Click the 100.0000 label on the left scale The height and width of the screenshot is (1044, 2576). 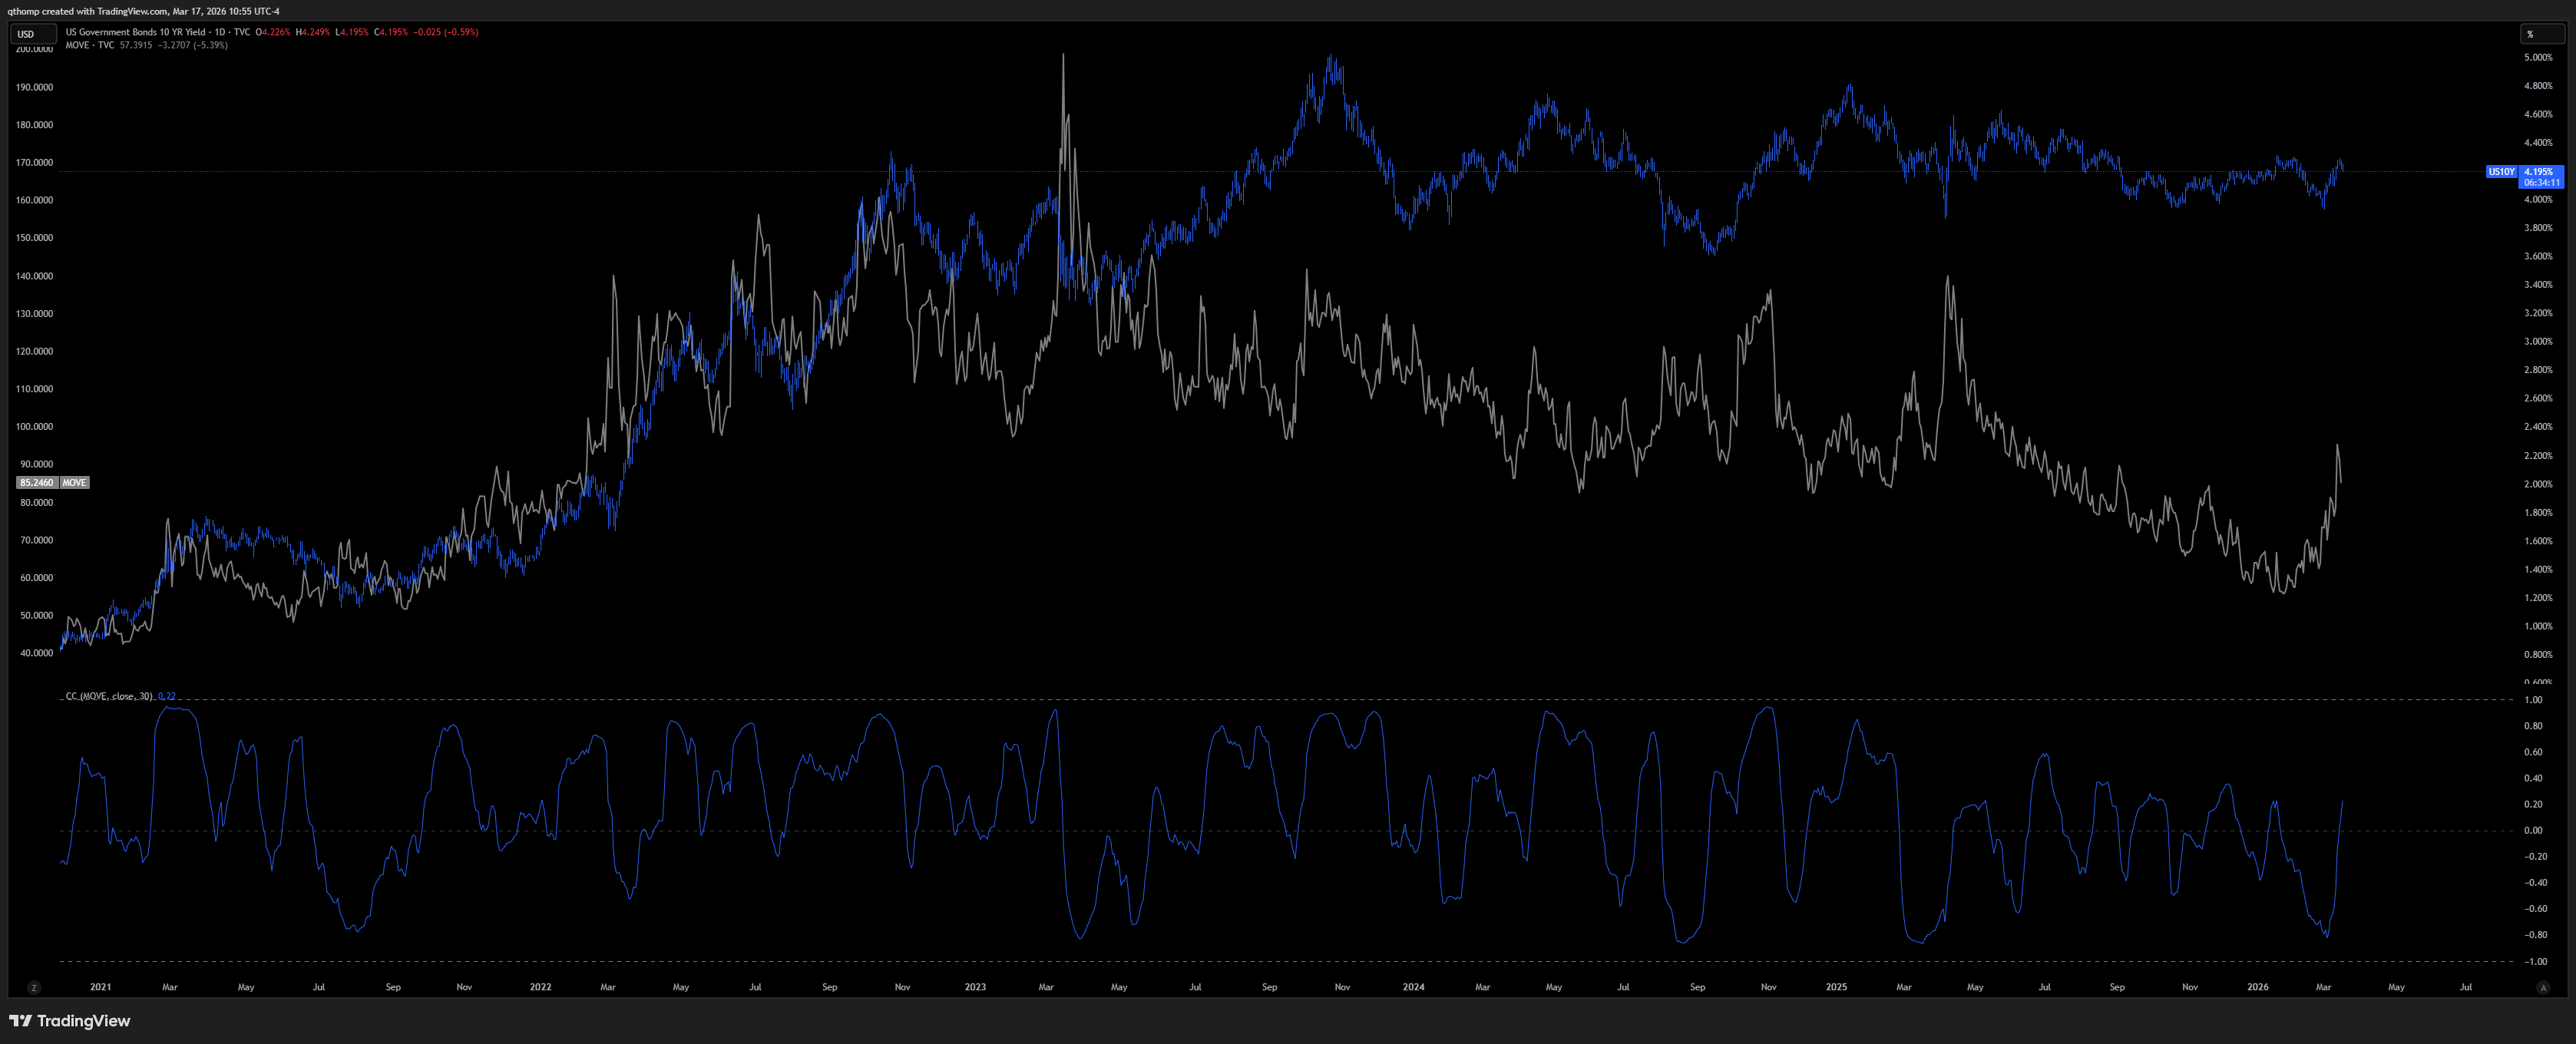tap(34, 427)
